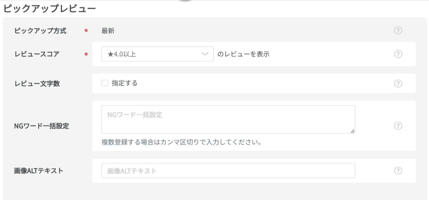The image size is (429, 200).
Task: Click red asterisk beside ピックアップ方式
Action: [86, 31]
